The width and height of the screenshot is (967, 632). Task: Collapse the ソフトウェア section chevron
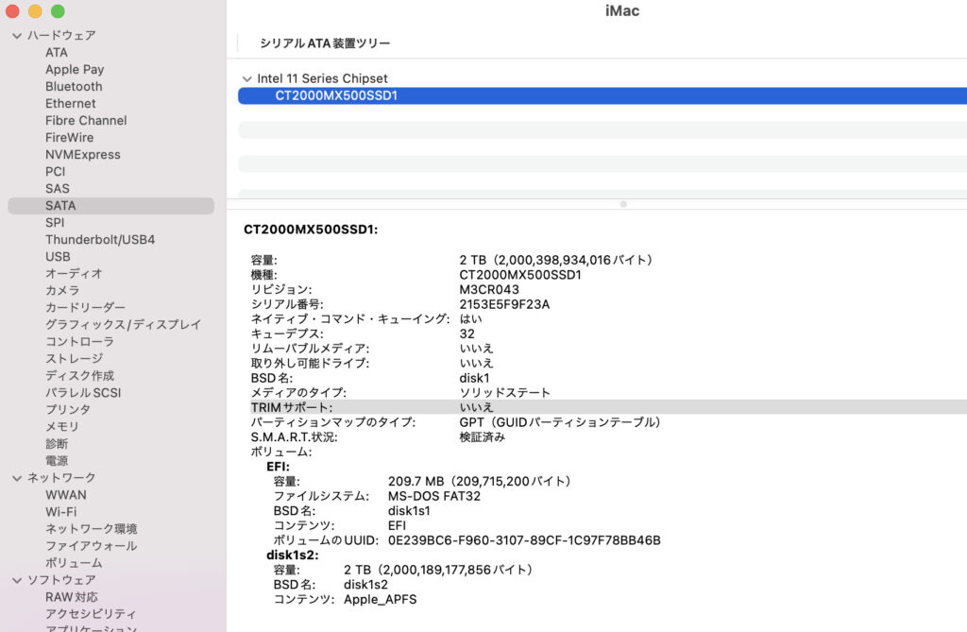[17, 580]
